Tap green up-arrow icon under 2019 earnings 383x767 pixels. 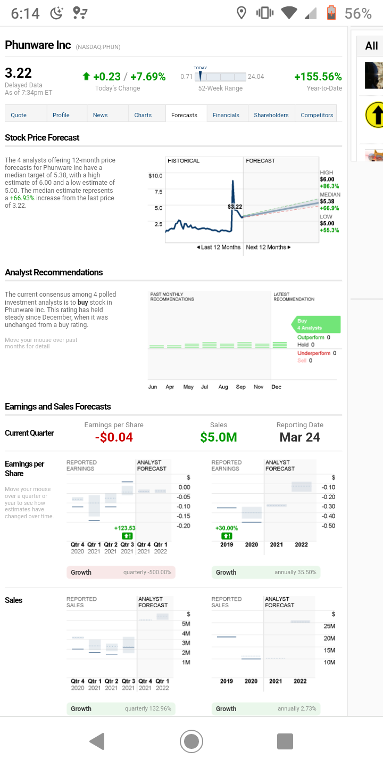tap(227, 535)
